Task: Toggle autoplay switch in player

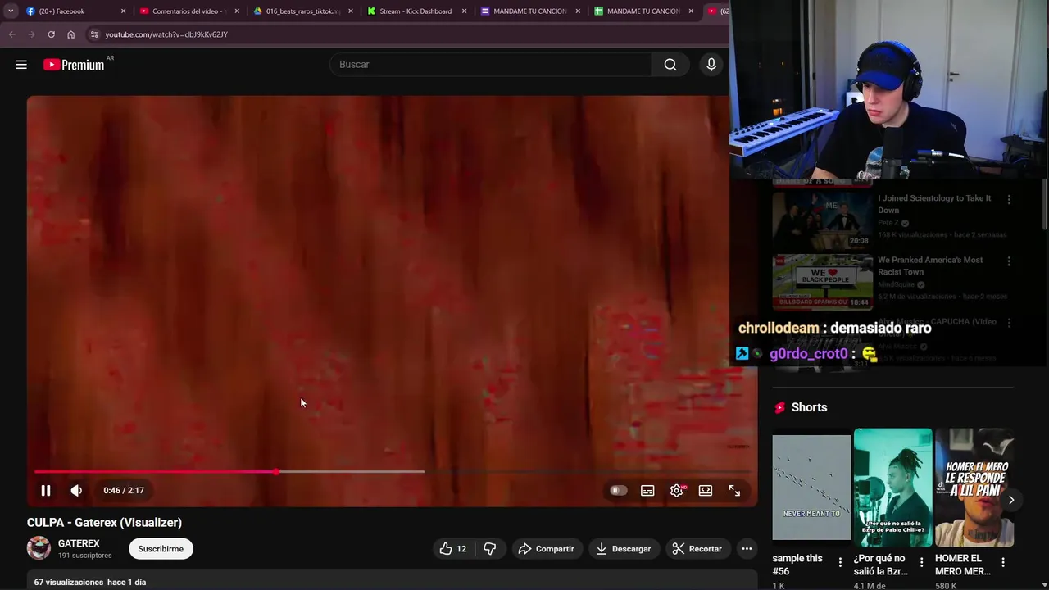Action: point(618,490)
